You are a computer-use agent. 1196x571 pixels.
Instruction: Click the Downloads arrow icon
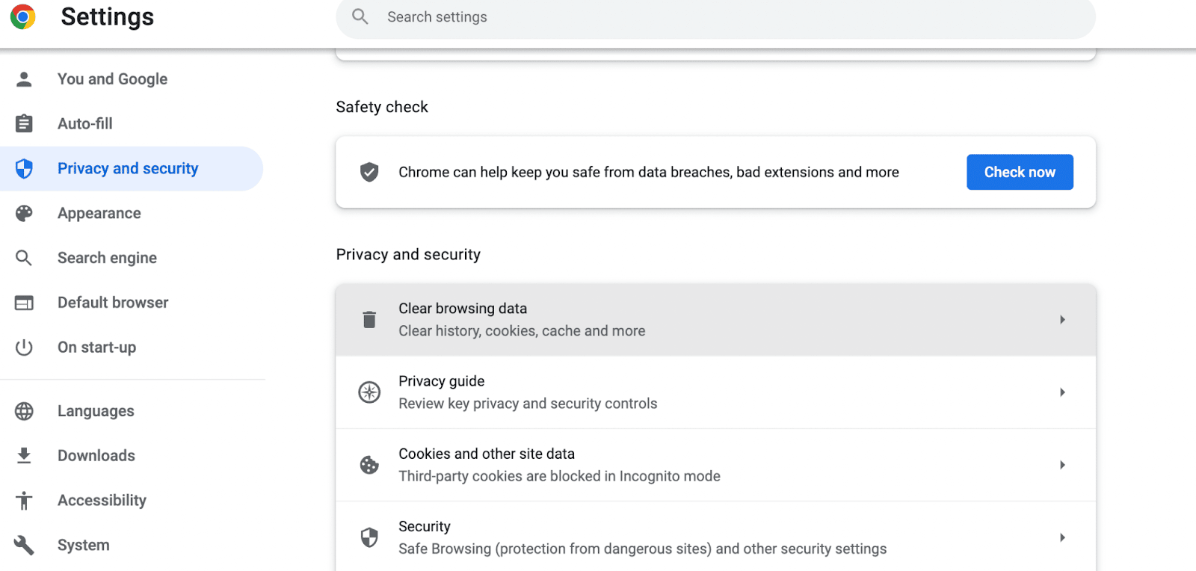point(25,455)
